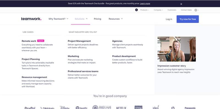220x109 pixels.
Task: Select Professional services teams
Action: 83,71
